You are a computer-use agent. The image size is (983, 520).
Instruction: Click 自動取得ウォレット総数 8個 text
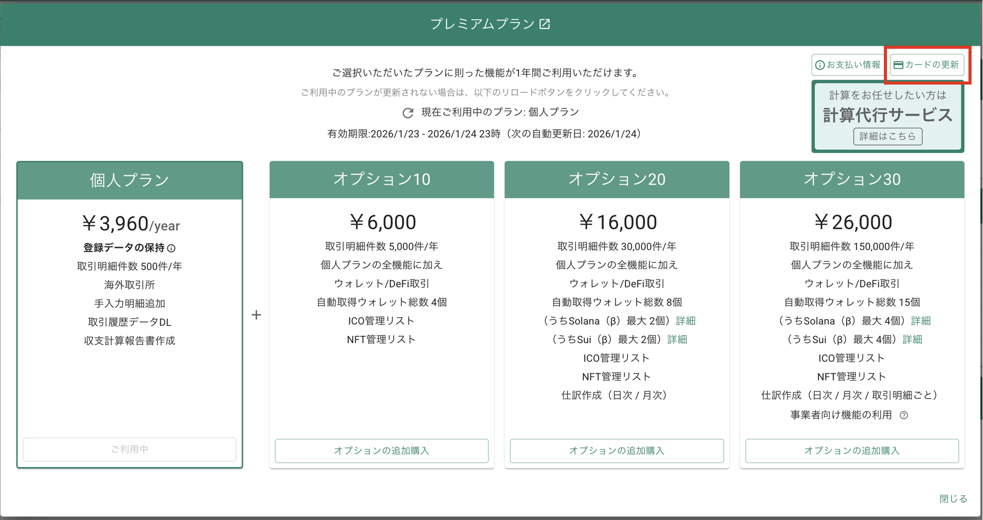617,302
